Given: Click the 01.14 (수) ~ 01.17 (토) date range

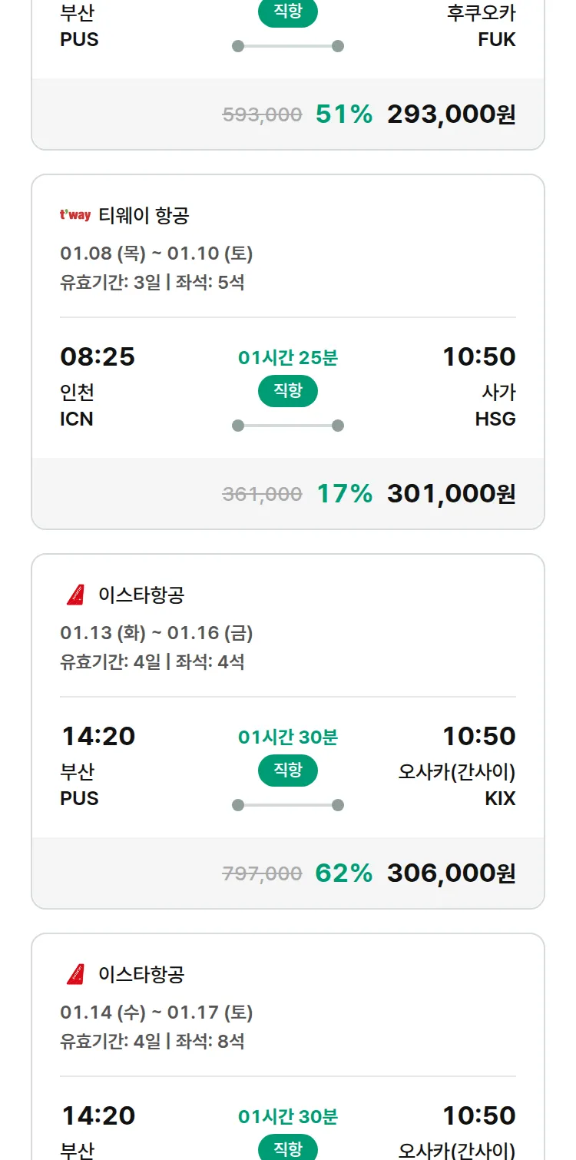Looking at the screenshot, I should click(156, 1013).
